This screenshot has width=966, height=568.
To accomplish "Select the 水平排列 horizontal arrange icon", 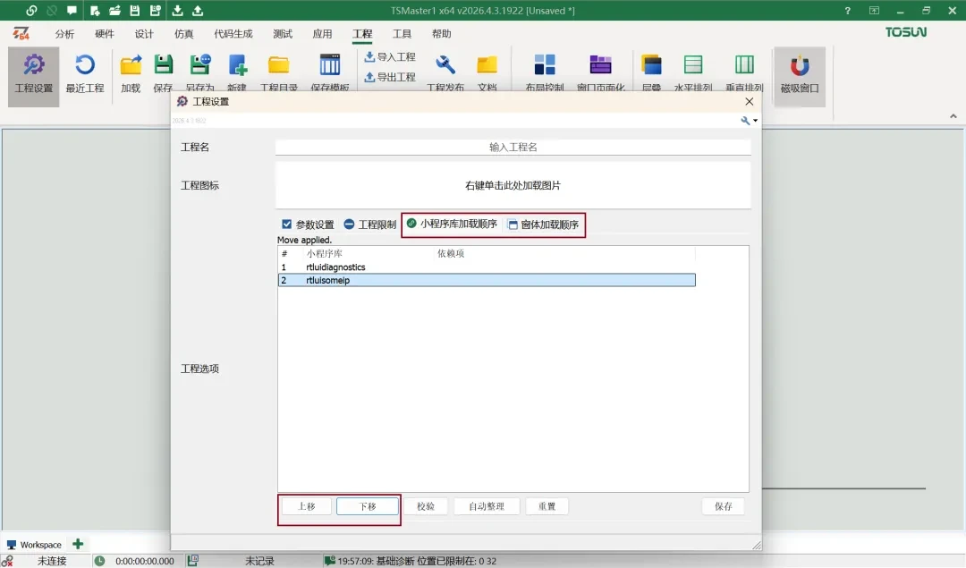I will [693, 72].
